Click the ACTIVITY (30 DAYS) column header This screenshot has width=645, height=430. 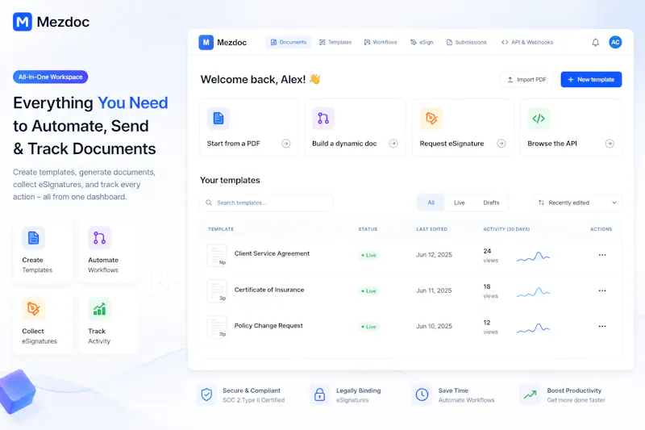[x=506, y=229]
